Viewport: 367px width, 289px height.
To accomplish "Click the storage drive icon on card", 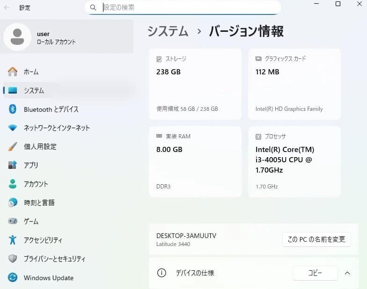I will [159, 59].
